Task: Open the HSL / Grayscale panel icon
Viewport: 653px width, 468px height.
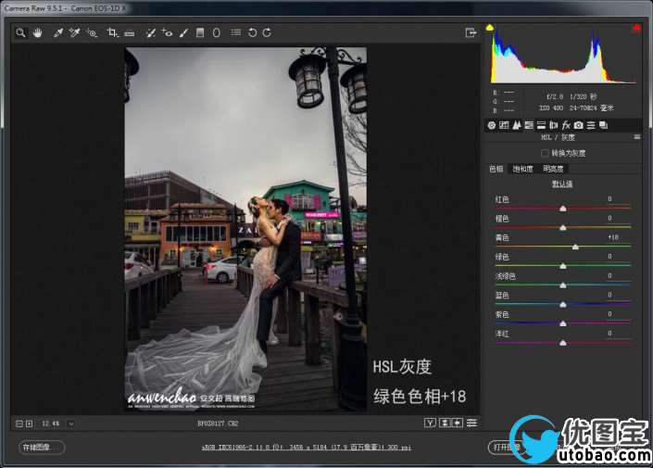Action: [x=529, y=125]
